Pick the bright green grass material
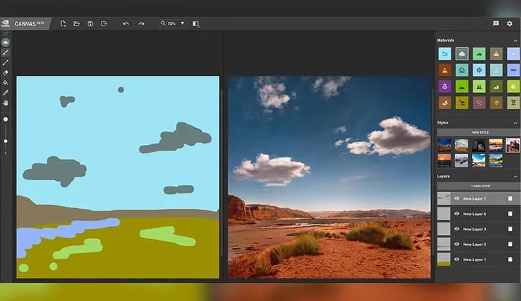This screenshot has width=521, height=301. tap(462, 86)
